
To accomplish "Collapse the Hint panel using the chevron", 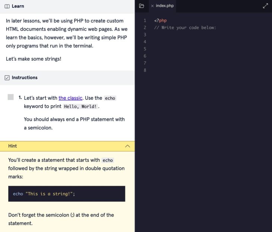I will pyautogui.click(x=127, y=146).
